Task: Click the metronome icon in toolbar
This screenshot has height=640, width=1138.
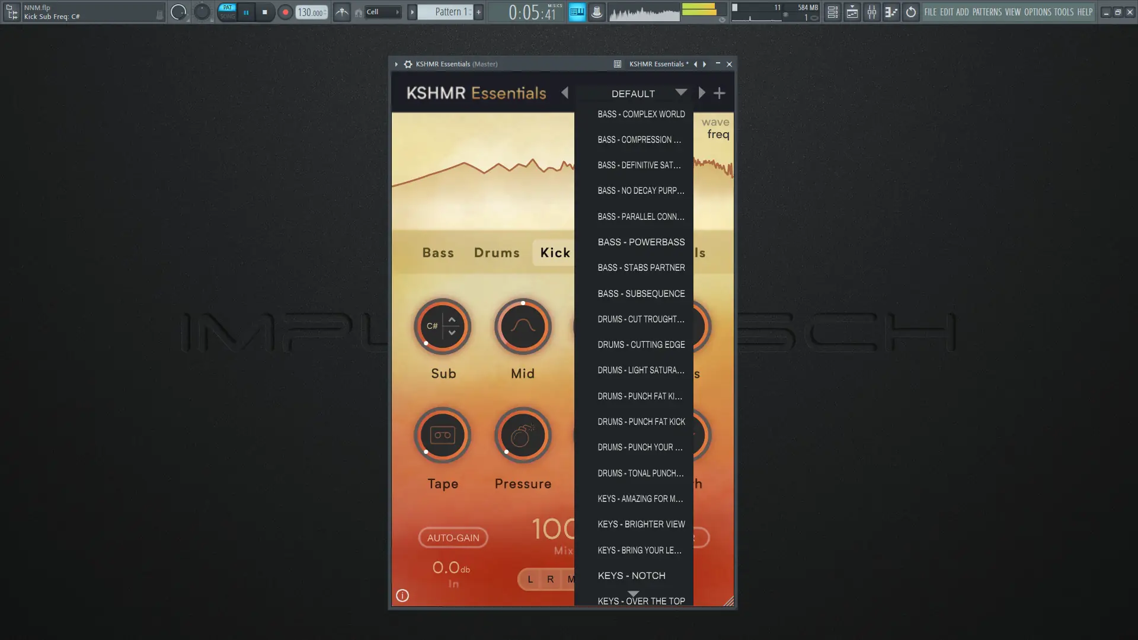Action: coord(341,12)
